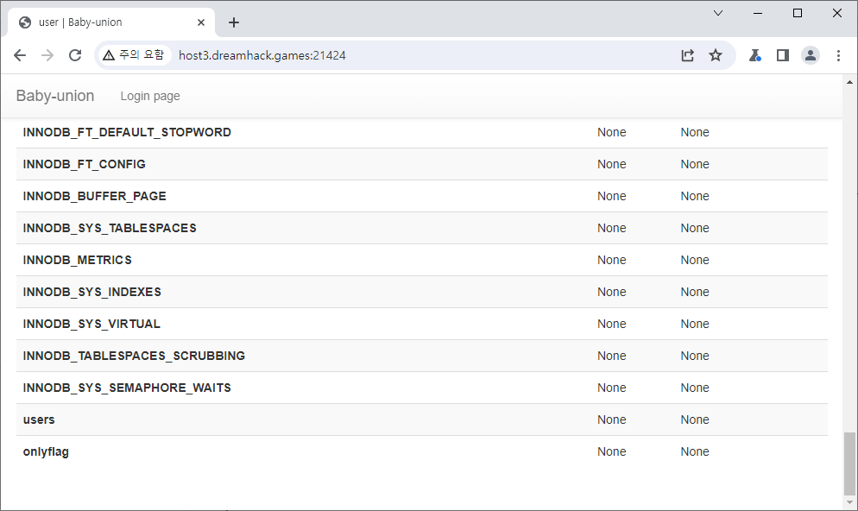Open the Login page nav link
This screenshot has width=858, height=511.
pos(150,96)
